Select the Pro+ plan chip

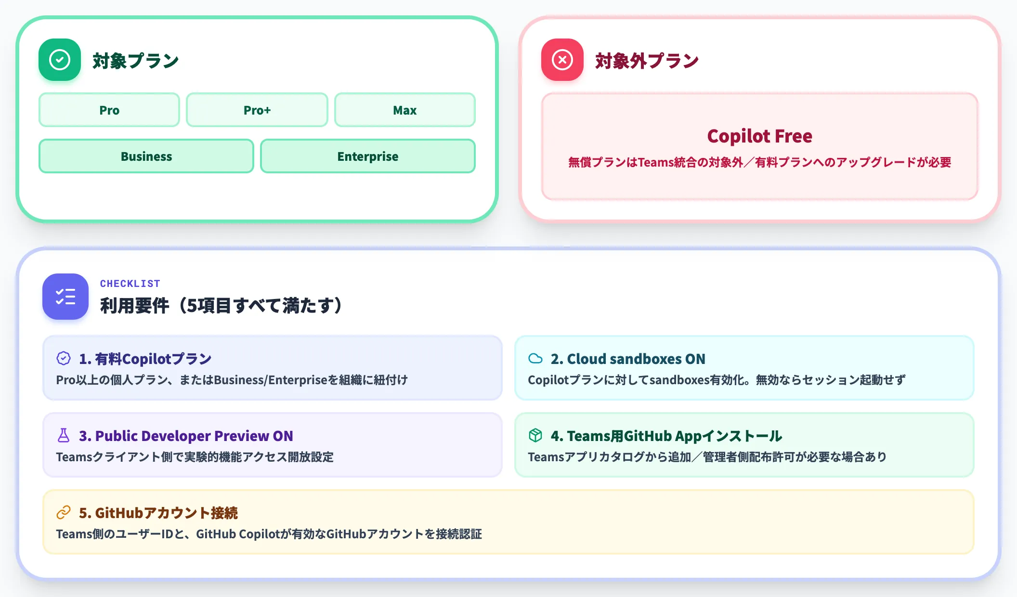[x=257, y=110]
